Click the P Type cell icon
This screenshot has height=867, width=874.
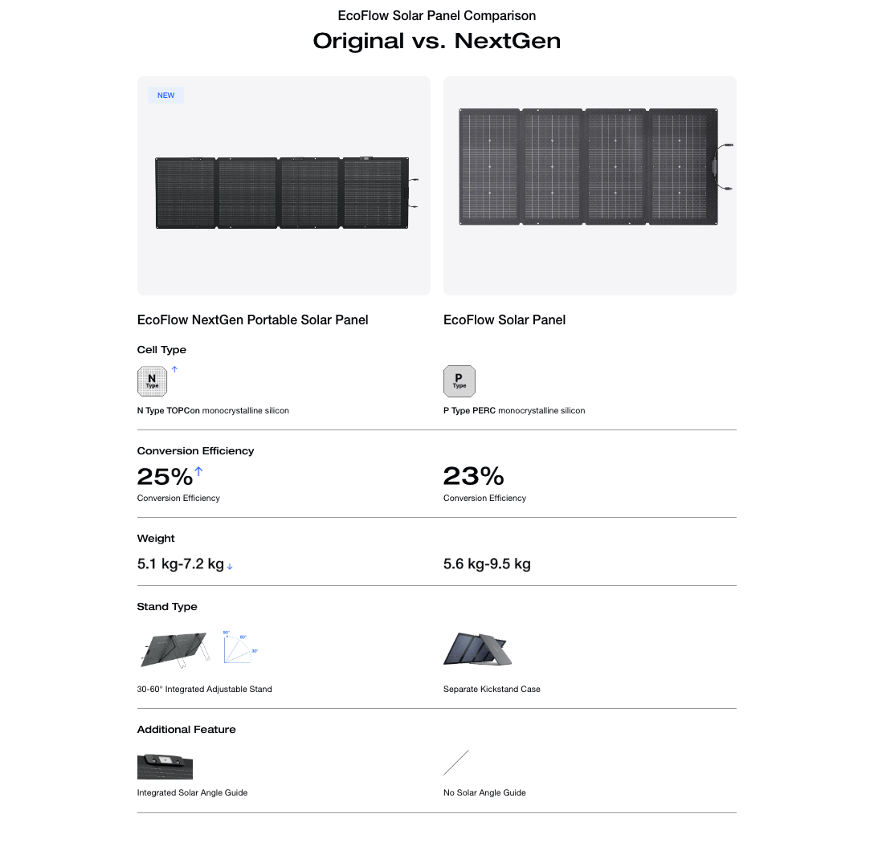tap(459, 381)
